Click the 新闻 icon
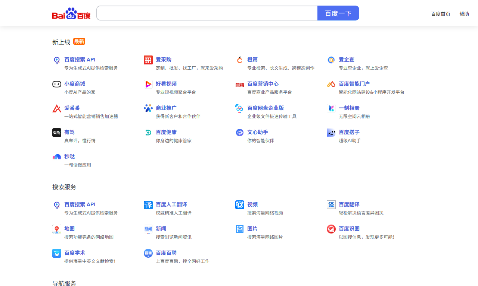The image size is (478, 286). (148, 229)
